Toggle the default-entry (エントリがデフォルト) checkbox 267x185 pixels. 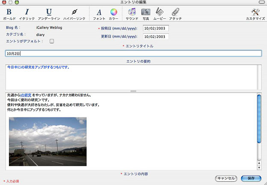(52, 41)
